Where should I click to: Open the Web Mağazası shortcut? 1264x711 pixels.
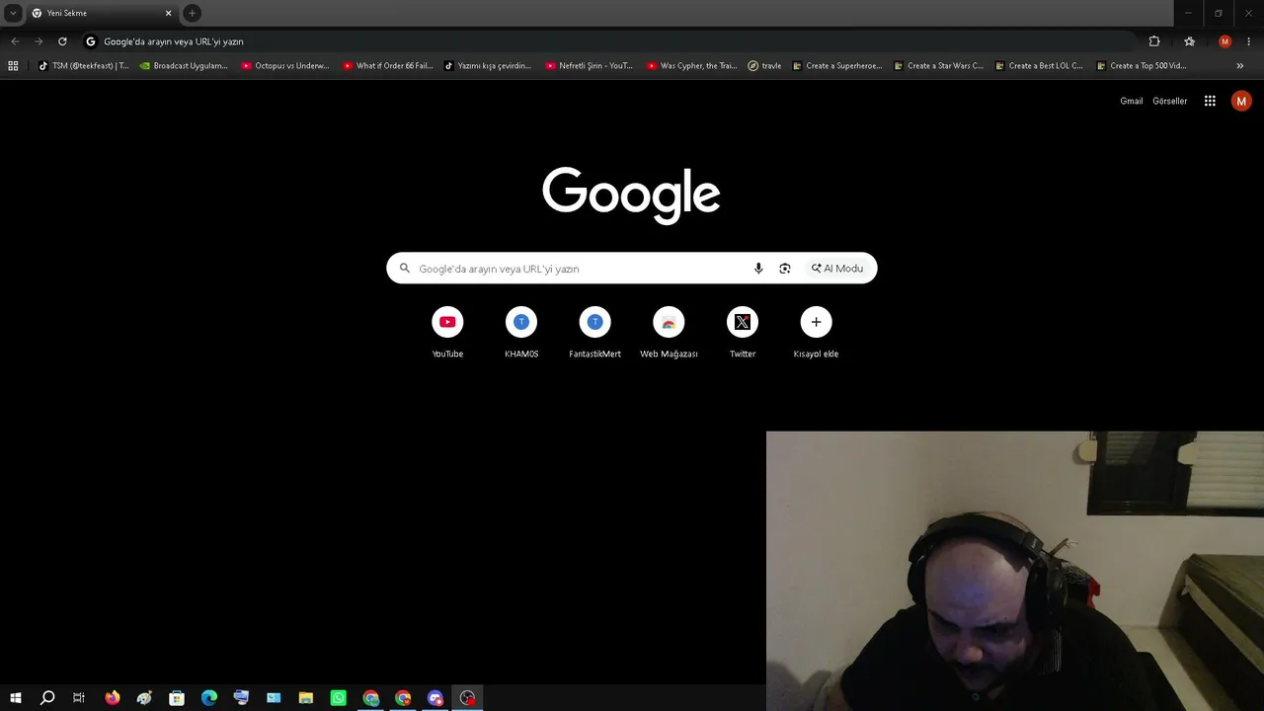(x=669, y=332)
